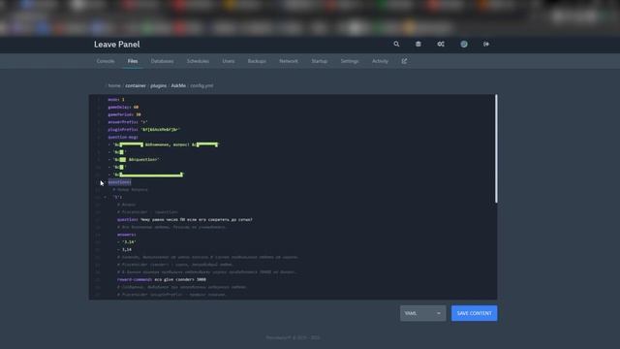Collapse the '1': block fold arrow
The height and width of the screenshot is (349, 620).
coord(106,197)
